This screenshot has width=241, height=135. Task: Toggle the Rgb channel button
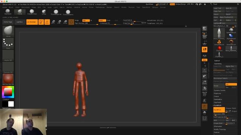(86, 20)
